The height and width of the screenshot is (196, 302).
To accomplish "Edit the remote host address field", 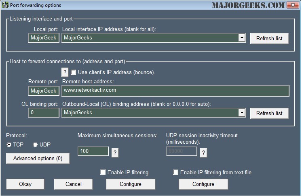I will pos(175,91).
